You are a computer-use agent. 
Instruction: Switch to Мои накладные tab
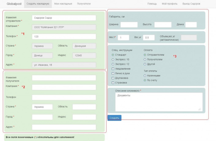coord(63,4)
